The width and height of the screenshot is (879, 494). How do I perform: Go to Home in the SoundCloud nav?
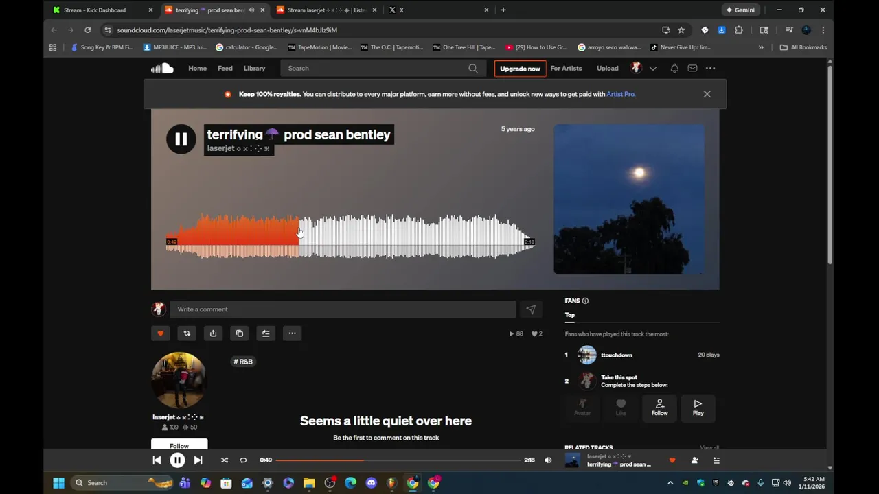(x=198, y=68)
